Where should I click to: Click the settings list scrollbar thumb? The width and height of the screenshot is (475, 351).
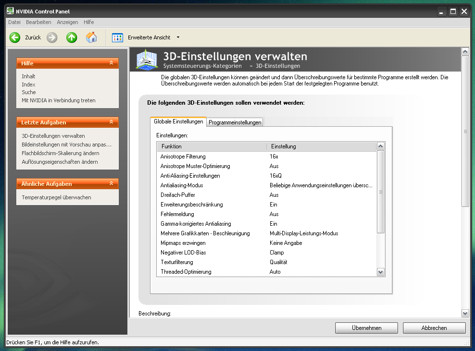(x=380, y=192)
